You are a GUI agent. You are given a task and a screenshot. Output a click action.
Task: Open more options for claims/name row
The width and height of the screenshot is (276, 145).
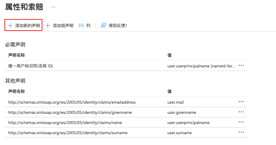click(x=241, y=122)
